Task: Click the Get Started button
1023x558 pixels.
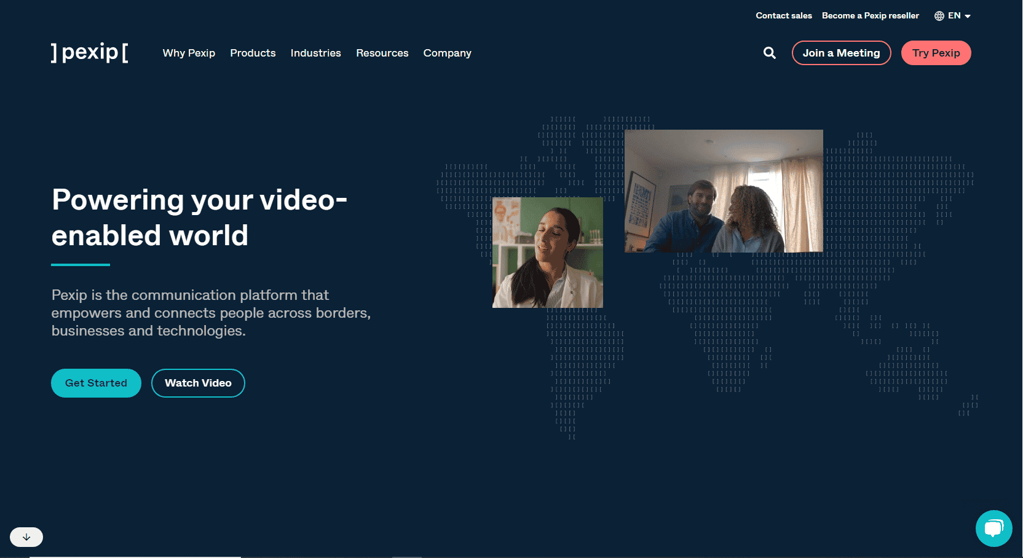Action: (96, 383)
